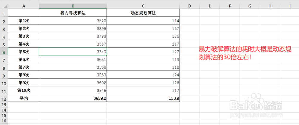
Task: Select row 12 header
Action: (x=4, y=98)
